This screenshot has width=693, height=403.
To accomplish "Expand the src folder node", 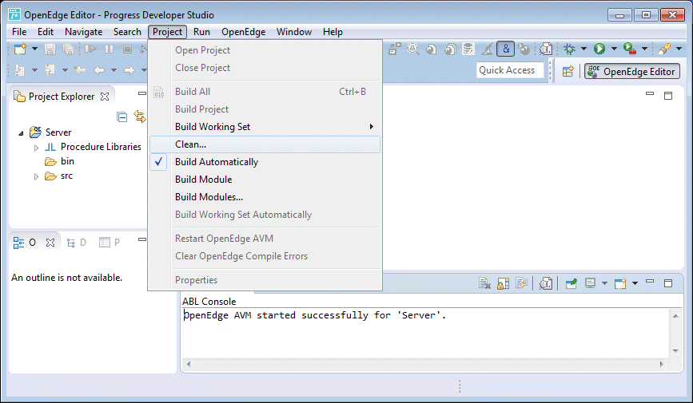I will tap(36, 176).
